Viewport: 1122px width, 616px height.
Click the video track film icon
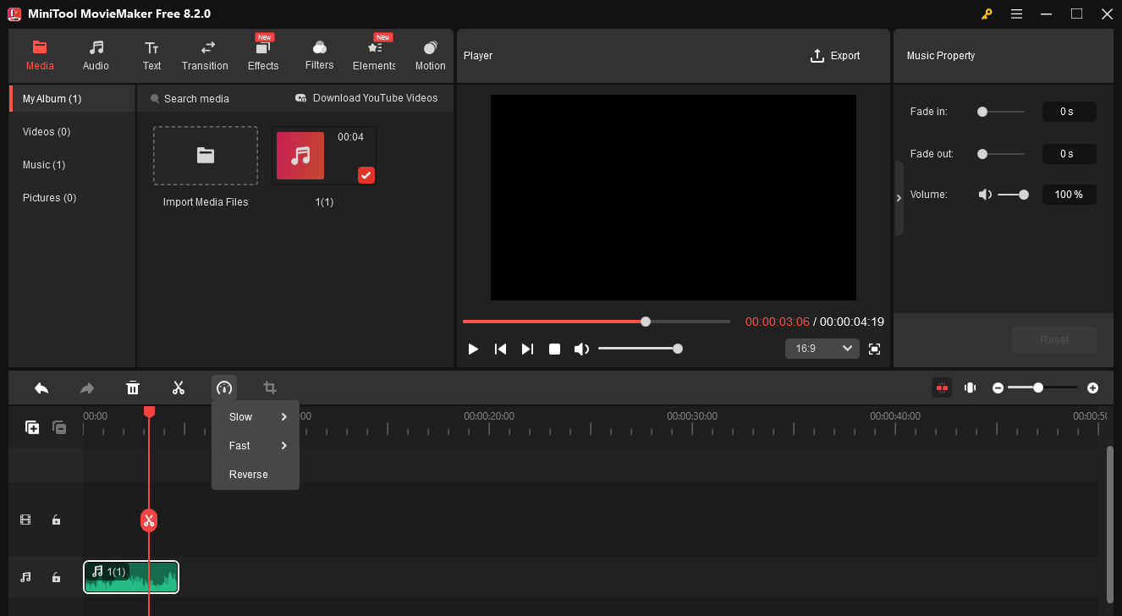[25, 520]
